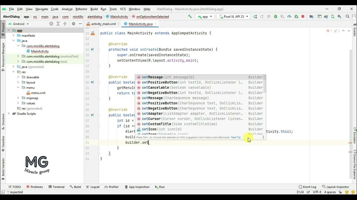The width and height of the screenshot is (357, 200).
Task: Expand the Gradle Scripts node
Action: pos(9,114)
